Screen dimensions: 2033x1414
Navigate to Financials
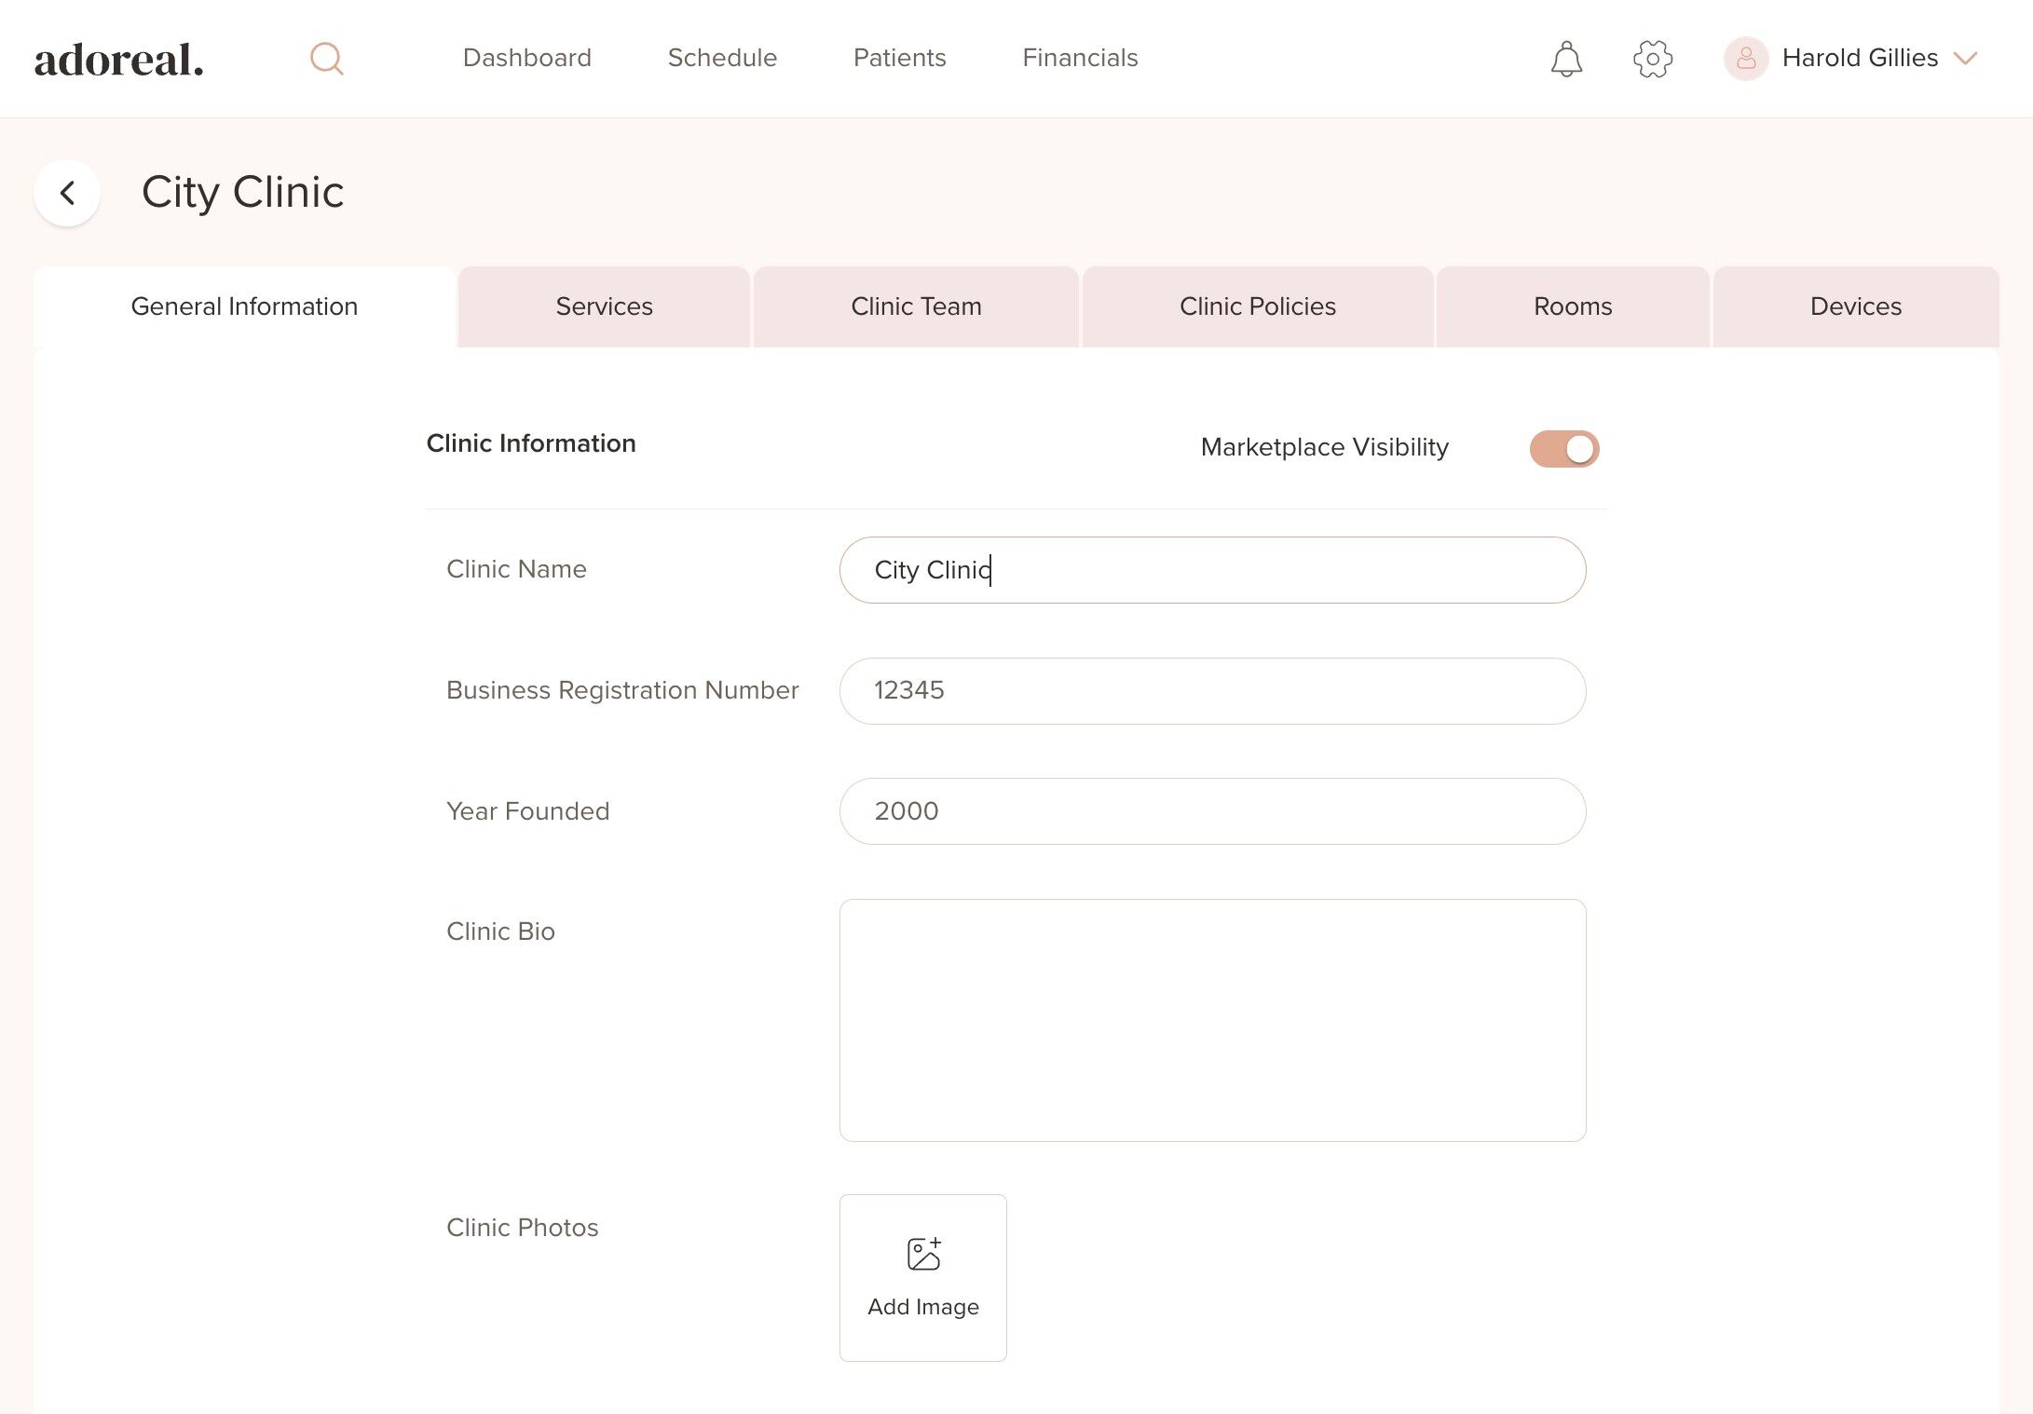pos(1080,58)
